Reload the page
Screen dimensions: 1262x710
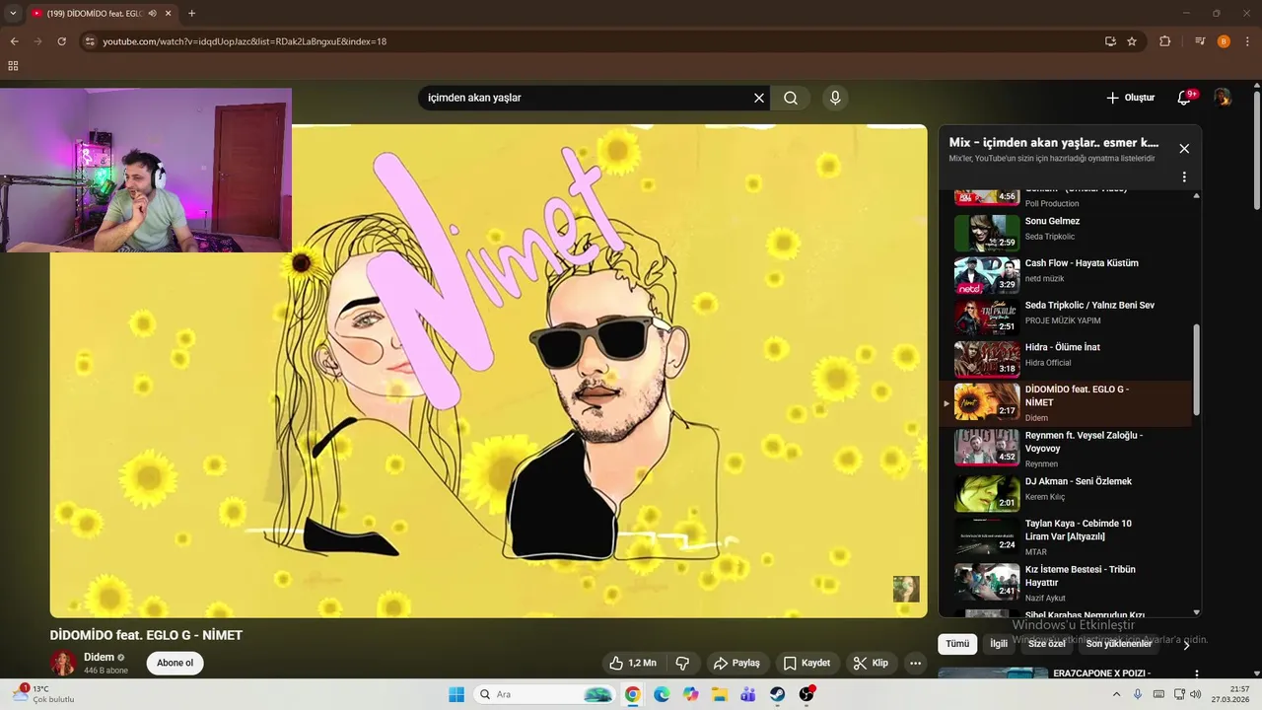(61, 41)
